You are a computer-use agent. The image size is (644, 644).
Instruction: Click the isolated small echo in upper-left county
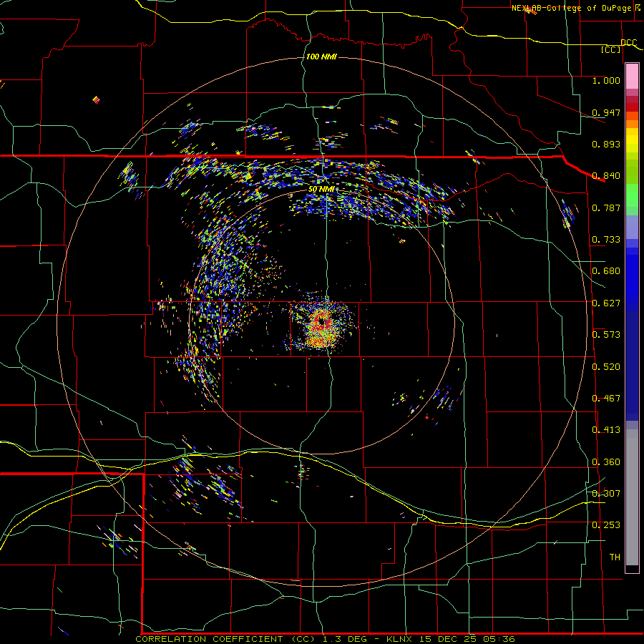pyautogui.click(x=96, y=99)
